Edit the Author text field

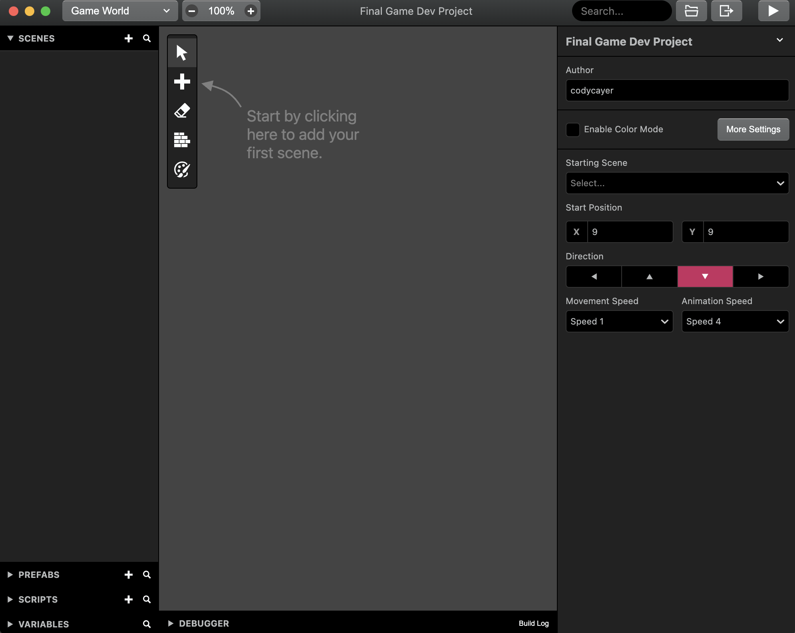point(677,90)
